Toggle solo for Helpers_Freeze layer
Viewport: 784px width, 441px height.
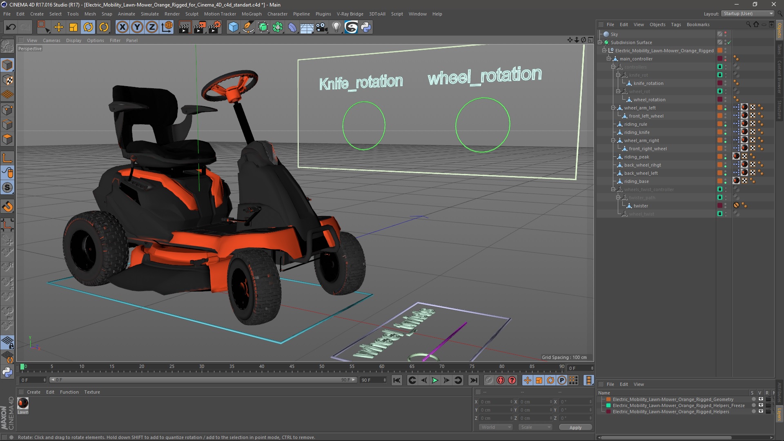[x=753, y=405]
